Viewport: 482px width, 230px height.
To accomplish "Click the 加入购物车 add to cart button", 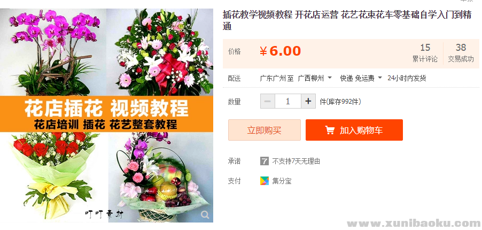I will 354,130.
